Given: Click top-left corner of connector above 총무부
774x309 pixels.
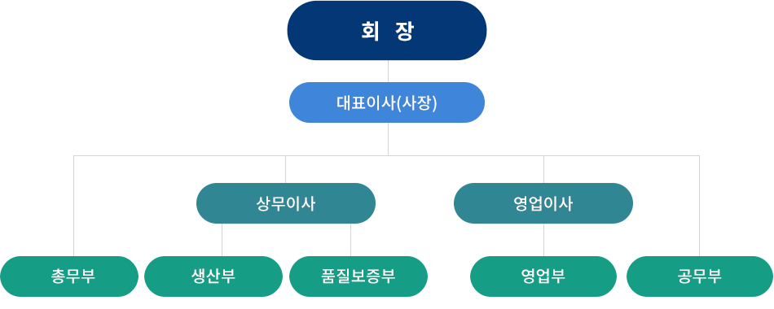Looking at the screenshot, I should [x=74, y=156].
